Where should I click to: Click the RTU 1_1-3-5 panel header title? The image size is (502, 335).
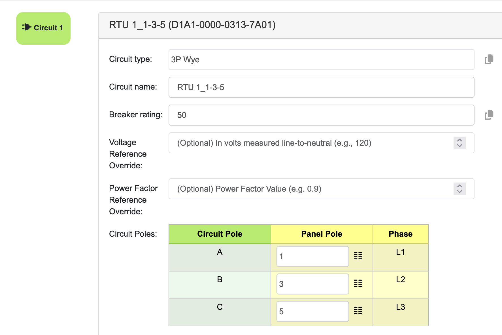(x=192, y=25)
